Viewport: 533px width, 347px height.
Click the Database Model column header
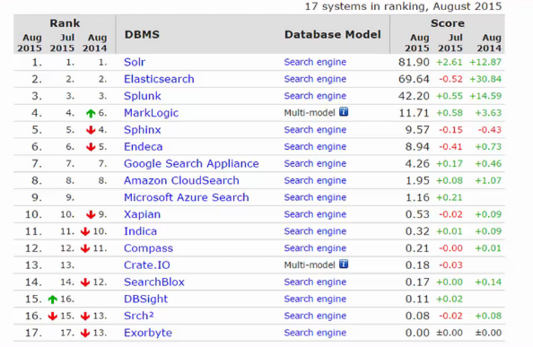[x=332, y=35]
